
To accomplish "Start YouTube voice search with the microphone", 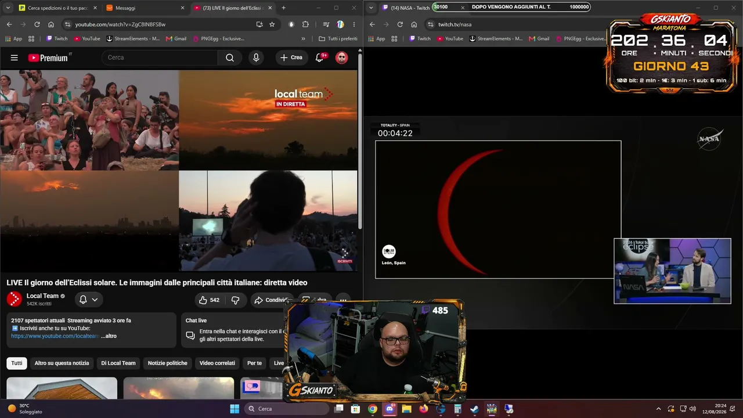I will tap(256, 57).
